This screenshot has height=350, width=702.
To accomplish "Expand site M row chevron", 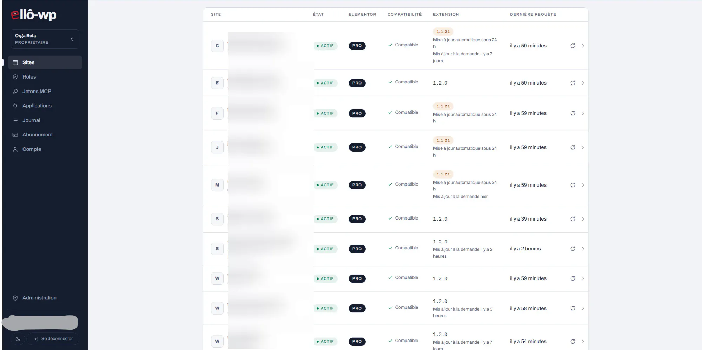I will coord(583,185).
